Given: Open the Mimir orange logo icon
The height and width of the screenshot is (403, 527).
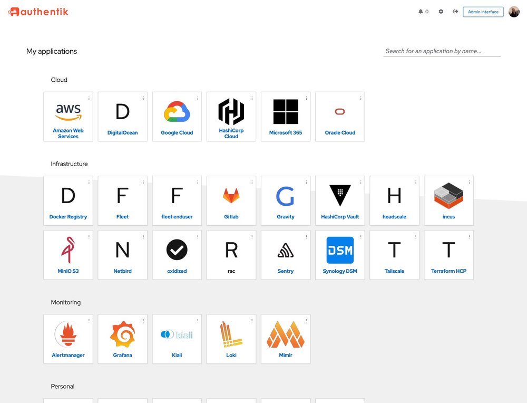Looking at the screenshot, I should tap(286, 334).
